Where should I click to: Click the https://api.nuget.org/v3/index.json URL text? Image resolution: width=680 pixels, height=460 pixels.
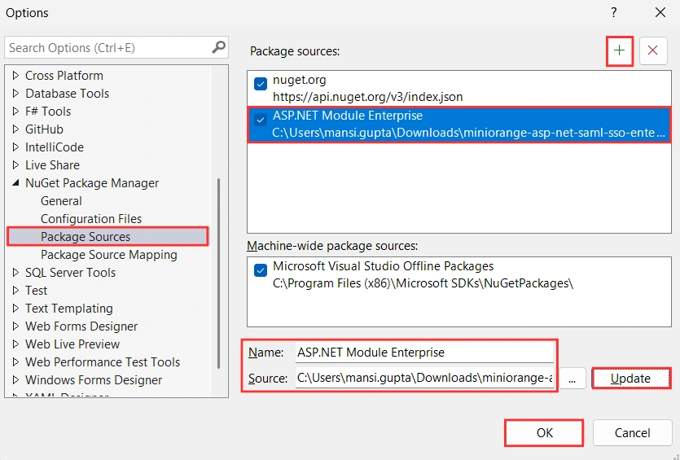(x=368, y=96)
